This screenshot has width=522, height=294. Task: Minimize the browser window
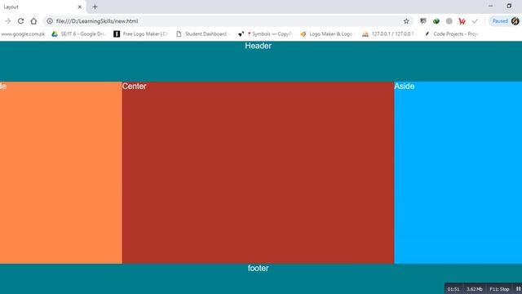(490, 6)
